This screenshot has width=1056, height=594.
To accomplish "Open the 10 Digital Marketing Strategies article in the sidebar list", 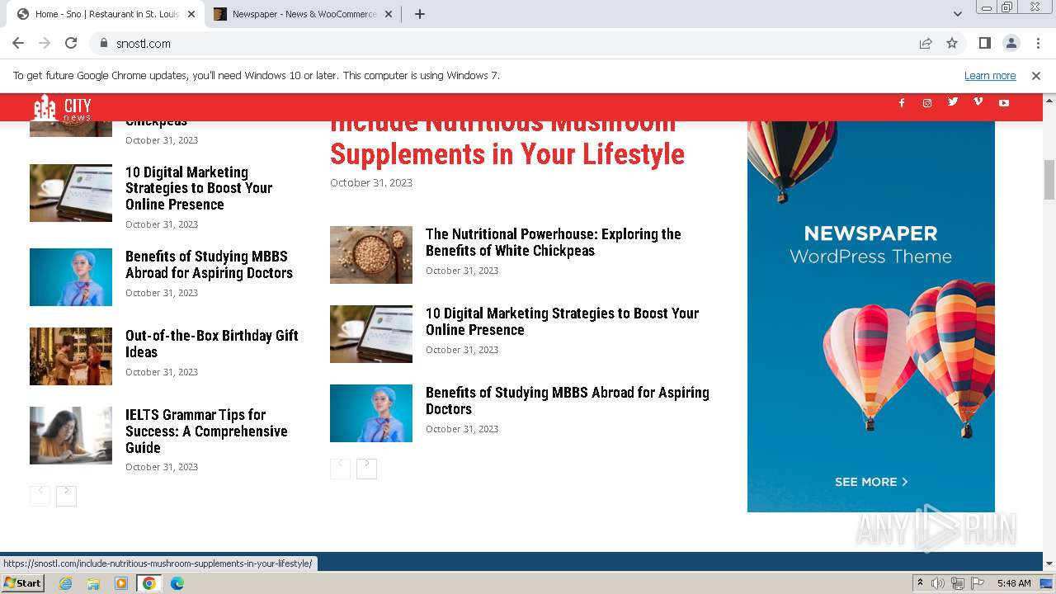I will (199, 188).
